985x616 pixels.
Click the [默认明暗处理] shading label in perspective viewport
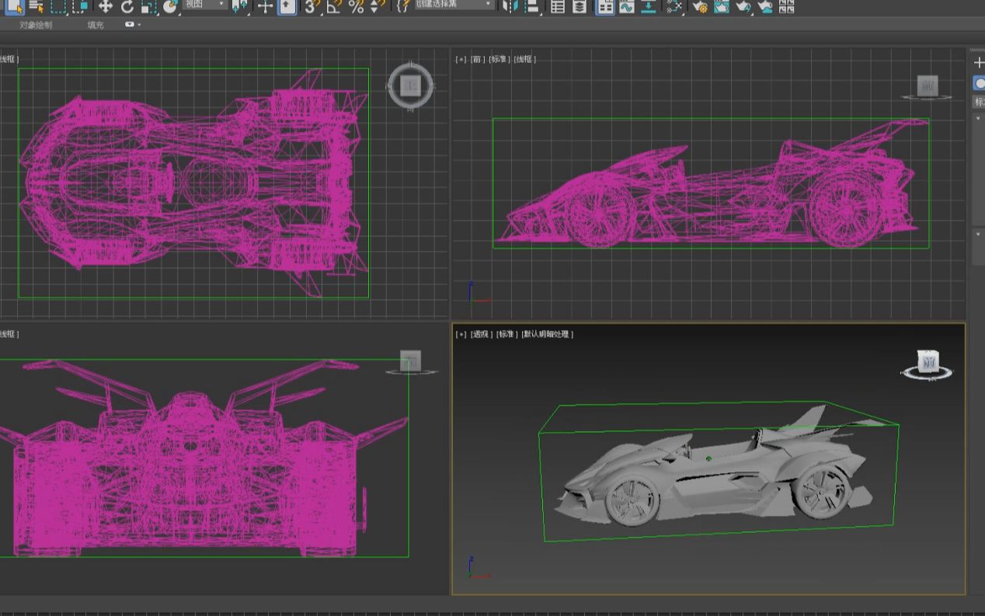548,334
